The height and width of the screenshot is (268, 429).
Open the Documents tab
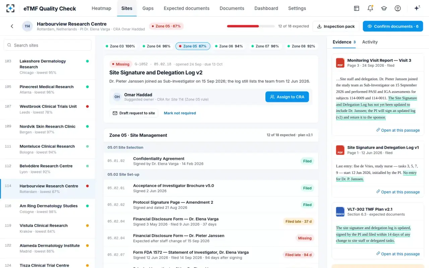[x=232, y=8]
